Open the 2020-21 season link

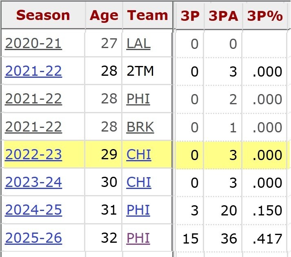point(33,44)
